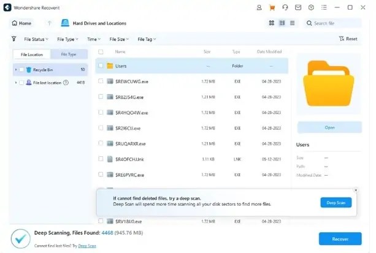376x253 pixels.
Task: Open the File Size filter dropdown
Action: (119, 39)
